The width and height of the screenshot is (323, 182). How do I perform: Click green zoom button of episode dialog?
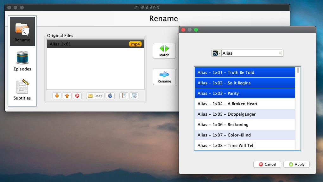coord(196,30)
